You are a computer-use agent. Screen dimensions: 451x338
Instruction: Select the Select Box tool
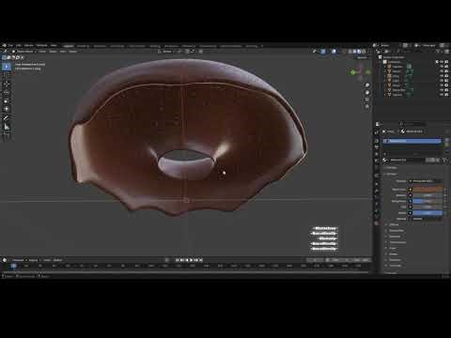[x=7, y=67]
